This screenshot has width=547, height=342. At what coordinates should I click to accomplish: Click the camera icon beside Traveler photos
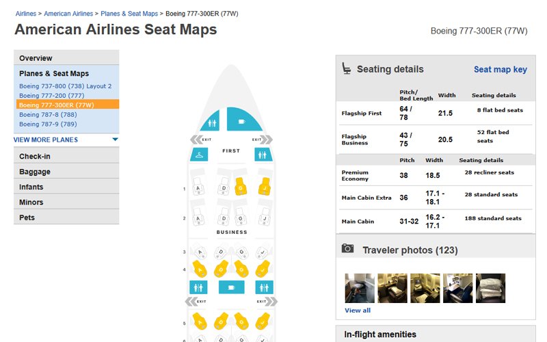click(347, 249)
